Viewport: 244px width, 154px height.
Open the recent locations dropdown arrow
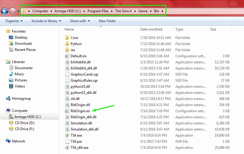tap(18, 11)
